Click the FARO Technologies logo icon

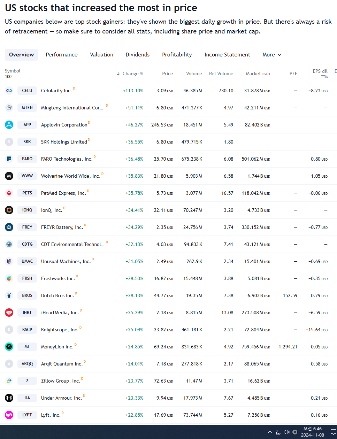pyautogui.click(x=9, y=159)
